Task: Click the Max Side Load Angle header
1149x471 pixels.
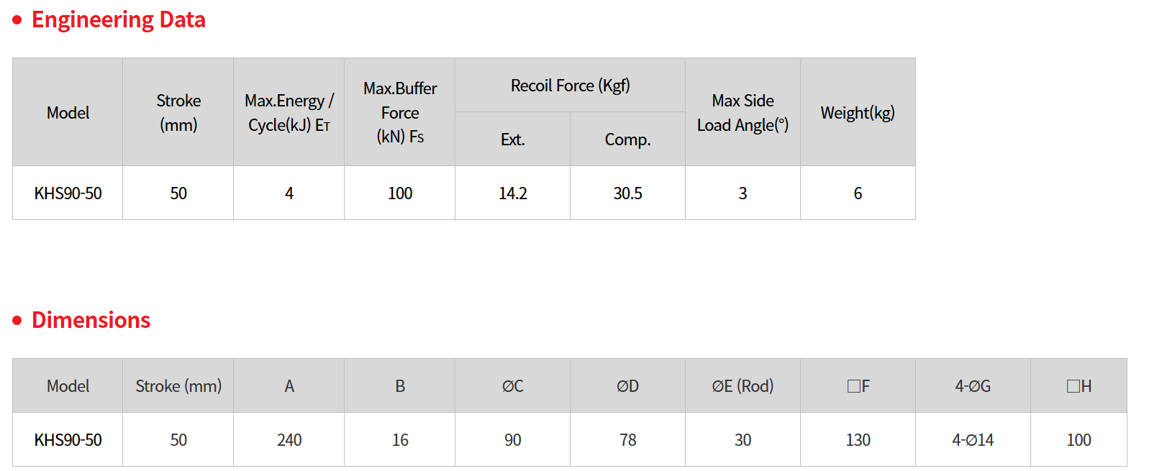Action: pyautogui.click(x=743, y=112)
